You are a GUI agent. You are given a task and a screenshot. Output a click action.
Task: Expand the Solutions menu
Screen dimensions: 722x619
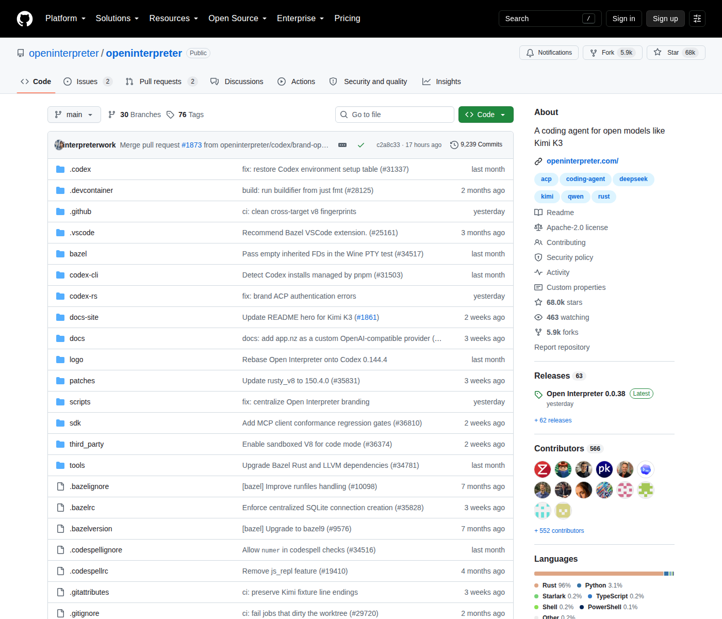(x=118, y=19)
